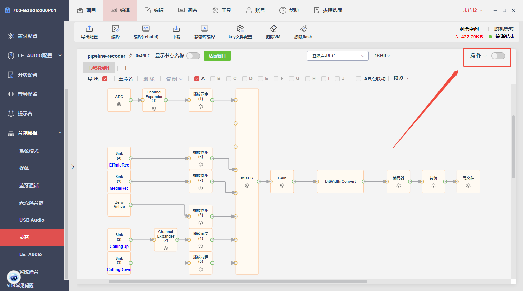
Task: Click the 下载 download icon
Action: pyautogui.click(x=176, y=29)
